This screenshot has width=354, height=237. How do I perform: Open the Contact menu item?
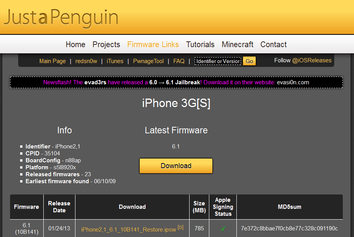click(x=274, y=44)
